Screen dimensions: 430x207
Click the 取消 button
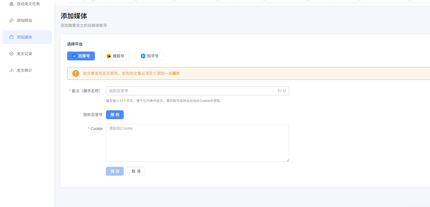point(136,171)
